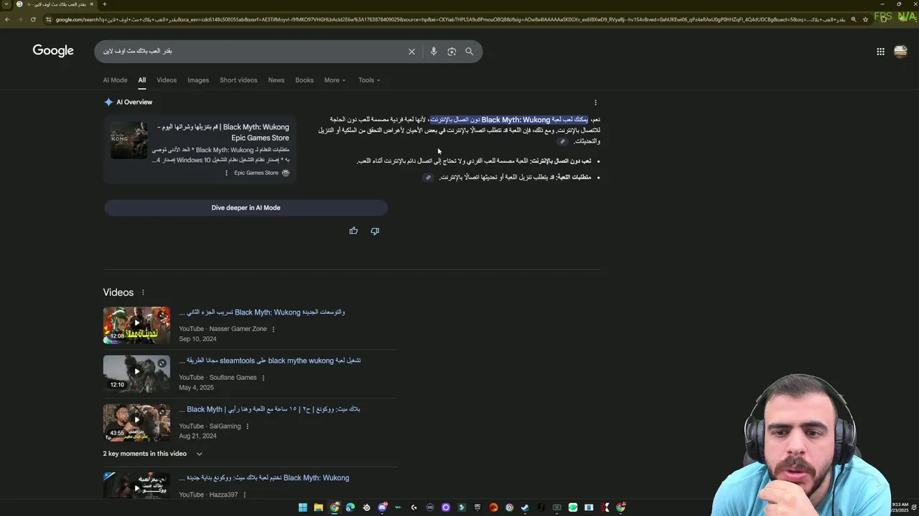
Task: Click the AI Overview heading label
Action: tap(134, 102)
